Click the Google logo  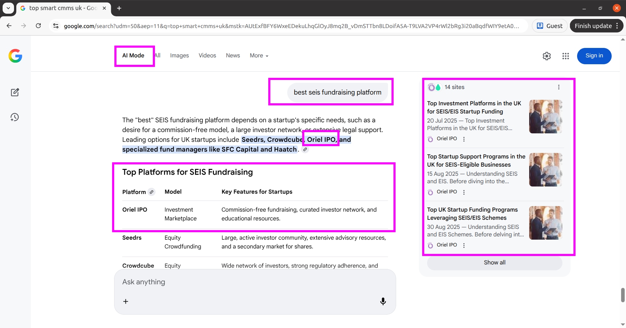coord(15,56)
